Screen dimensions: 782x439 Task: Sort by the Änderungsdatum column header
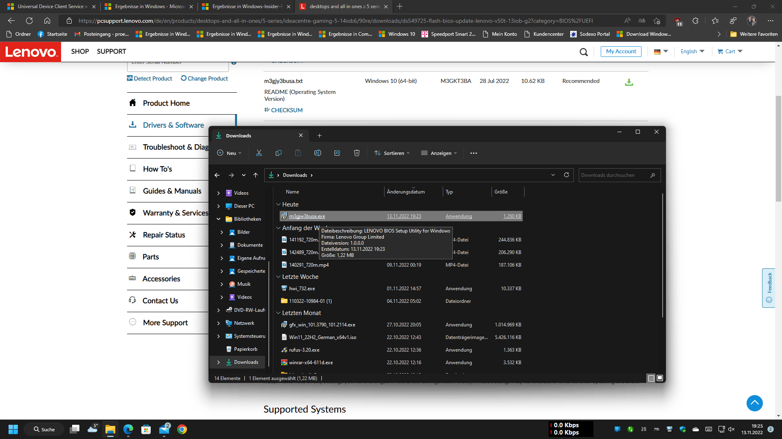(413, 192)
